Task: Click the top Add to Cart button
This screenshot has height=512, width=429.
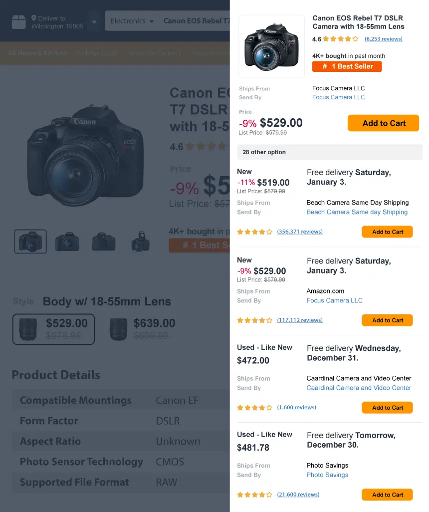Action: (x=383, y=123)
